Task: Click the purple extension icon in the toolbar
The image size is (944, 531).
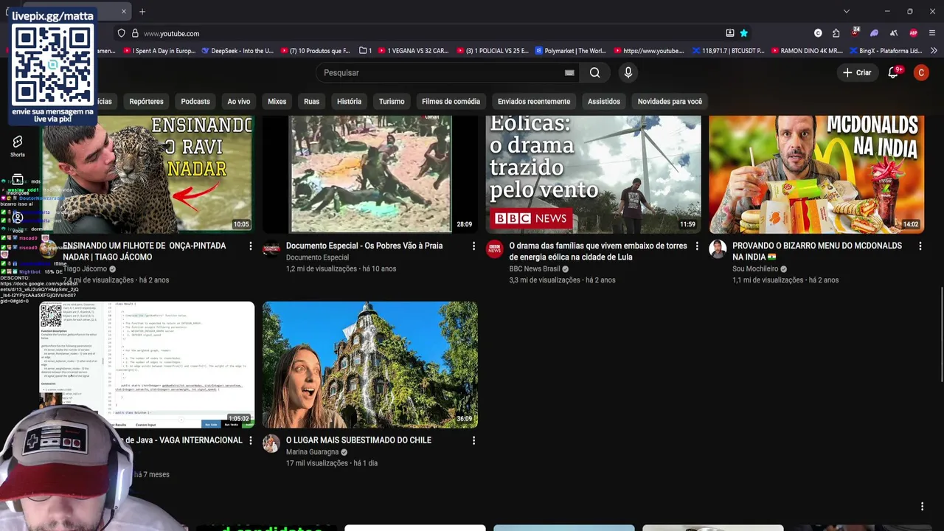Action: (x=874, y=33)
